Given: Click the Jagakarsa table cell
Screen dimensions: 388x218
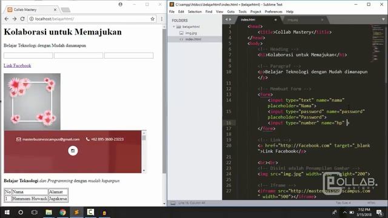Looking at the screenshot, I should point(58,199).
